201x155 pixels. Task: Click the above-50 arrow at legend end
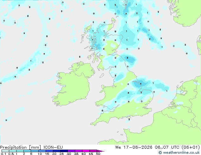tap(101, 151)
